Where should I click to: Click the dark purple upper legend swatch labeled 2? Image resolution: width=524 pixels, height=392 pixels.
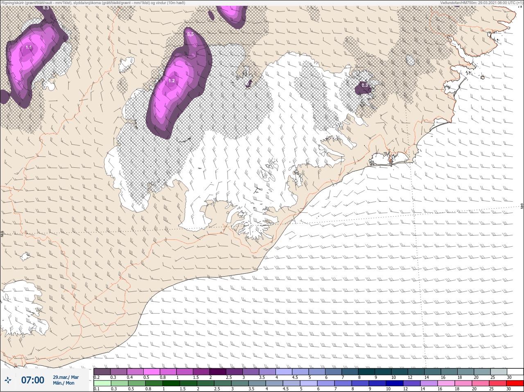(218, 372)
